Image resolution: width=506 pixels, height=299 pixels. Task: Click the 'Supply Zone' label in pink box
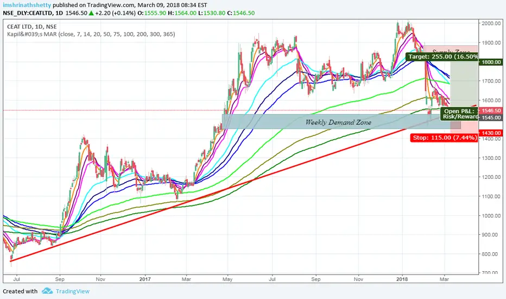451,52
